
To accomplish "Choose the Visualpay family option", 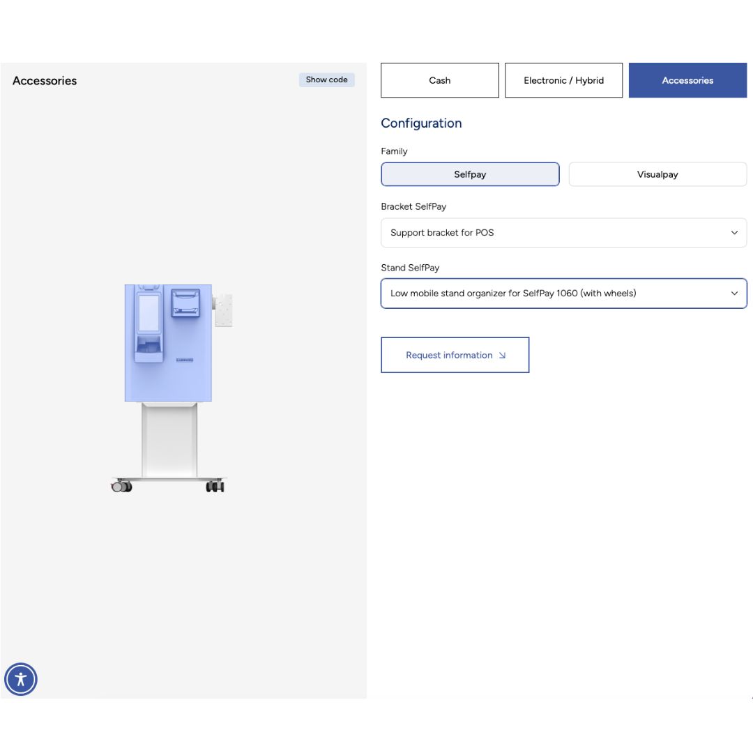I will [657, 174].
